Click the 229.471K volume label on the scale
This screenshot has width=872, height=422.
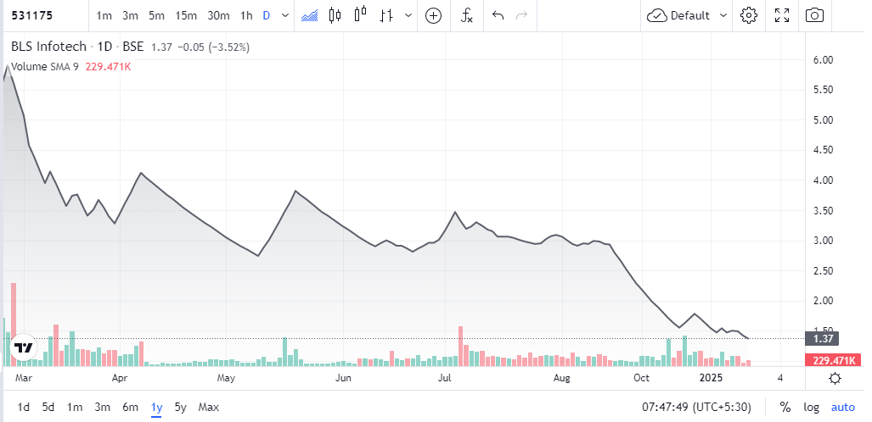(x=833, y=360)
